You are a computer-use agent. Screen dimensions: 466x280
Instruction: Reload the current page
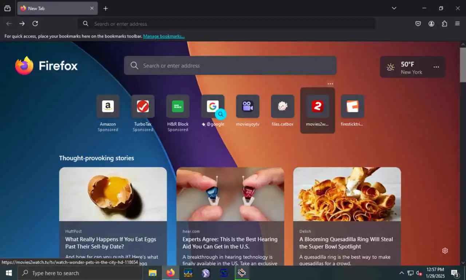[35, 24]
